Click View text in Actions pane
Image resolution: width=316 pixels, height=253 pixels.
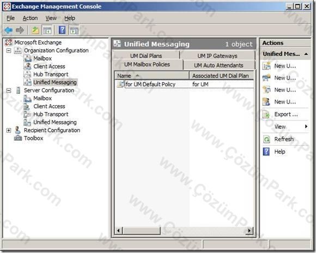pyautogui.click(x=280, y=126)
